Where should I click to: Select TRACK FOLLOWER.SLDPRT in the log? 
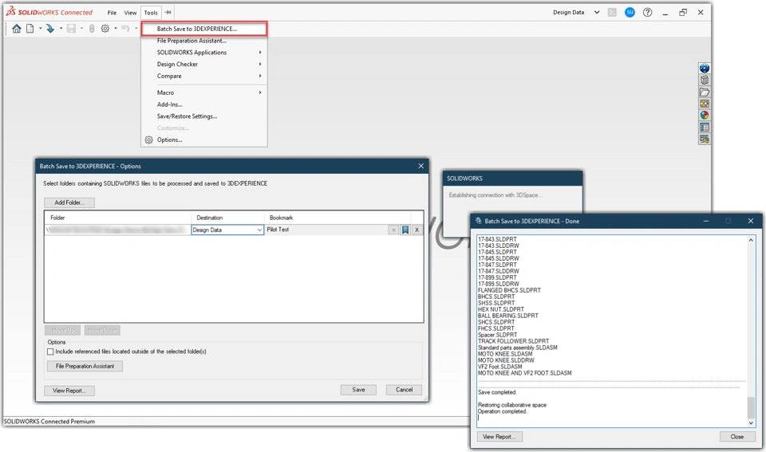tap(513, 342)
